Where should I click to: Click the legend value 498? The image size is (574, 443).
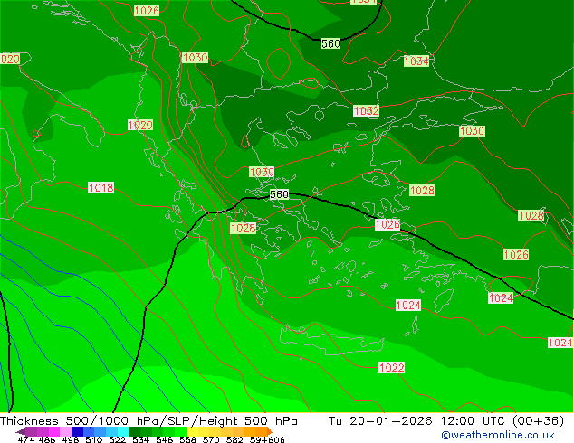(x=71, y=439)
